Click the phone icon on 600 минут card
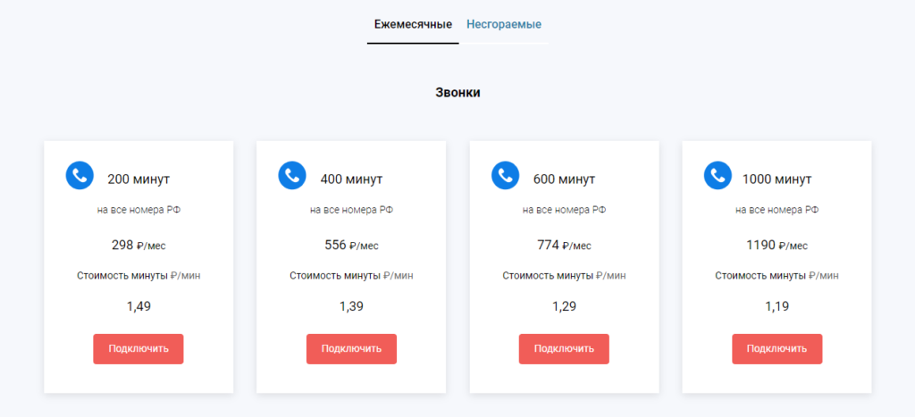 [x=505, y=175]
